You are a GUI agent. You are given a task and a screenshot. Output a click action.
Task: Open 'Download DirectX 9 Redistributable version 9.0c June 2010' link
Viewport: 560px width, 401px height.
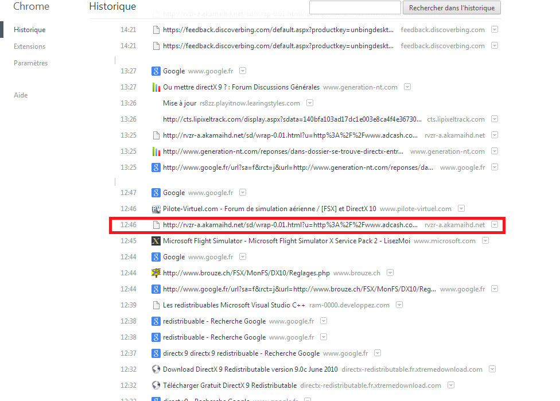tap(250, 369)
